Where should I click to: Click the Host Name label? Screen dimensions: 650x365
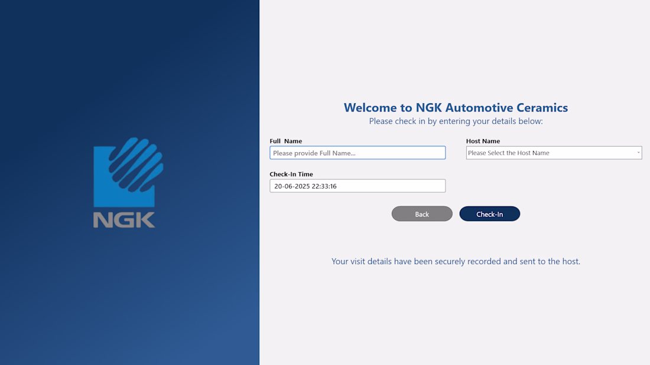click(483, 141)
